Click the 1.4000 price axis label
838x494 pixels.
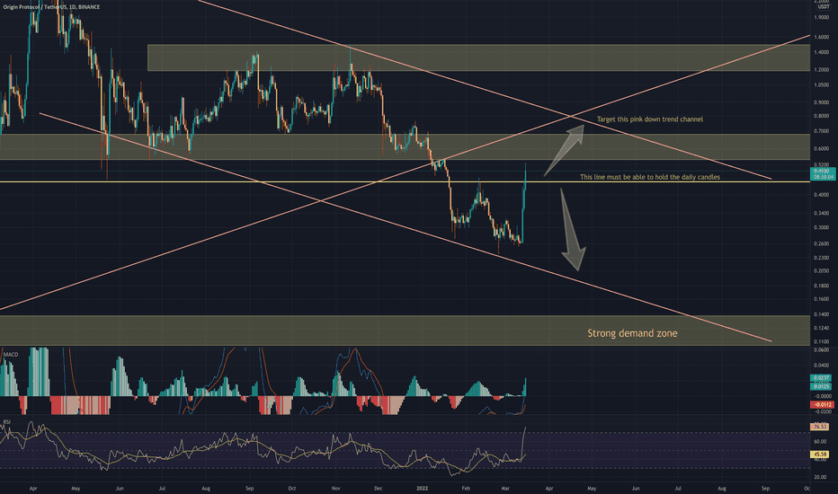tap(822, 52)
